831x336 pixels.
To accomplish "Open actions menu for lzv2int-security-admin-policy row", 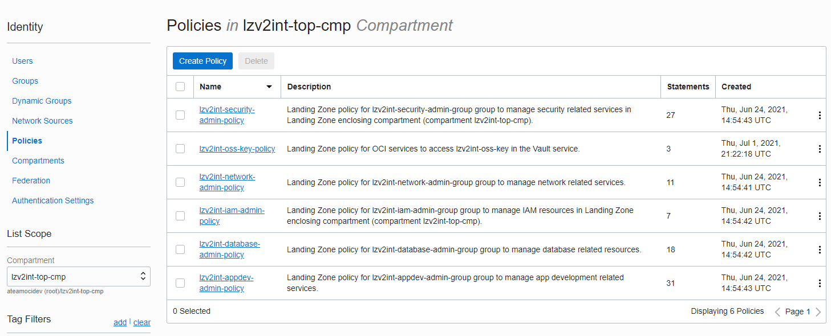I will click(x=820, y=115).
